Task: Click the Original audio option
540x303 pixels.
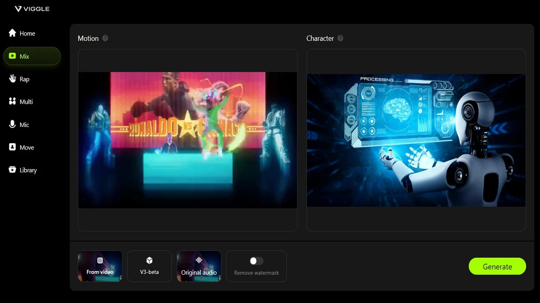Action: 199,266
